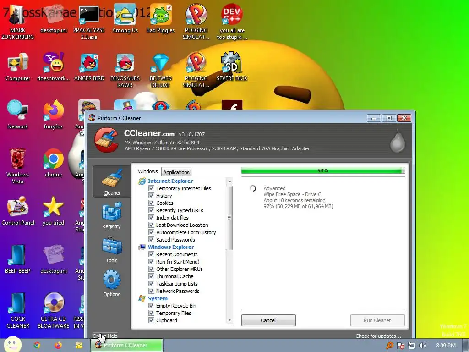Select the Bad Piggies desktop icon
The image size is (469, 352).
160,18
